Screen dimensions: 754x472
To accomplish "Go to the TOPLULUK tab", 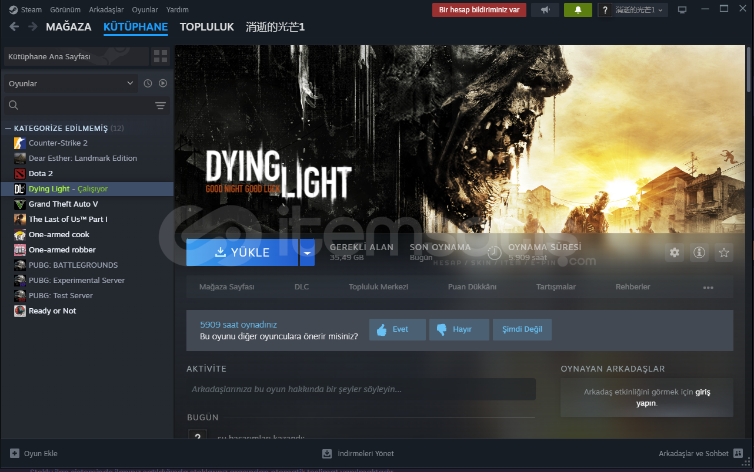I will point(207,27).
